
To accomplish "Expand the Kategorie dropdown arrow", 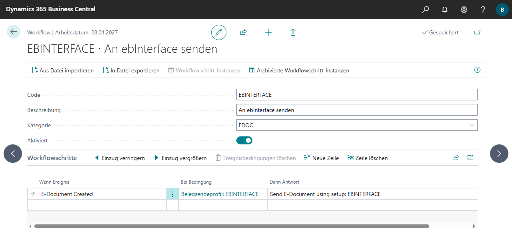I will [x=471, y=125].
